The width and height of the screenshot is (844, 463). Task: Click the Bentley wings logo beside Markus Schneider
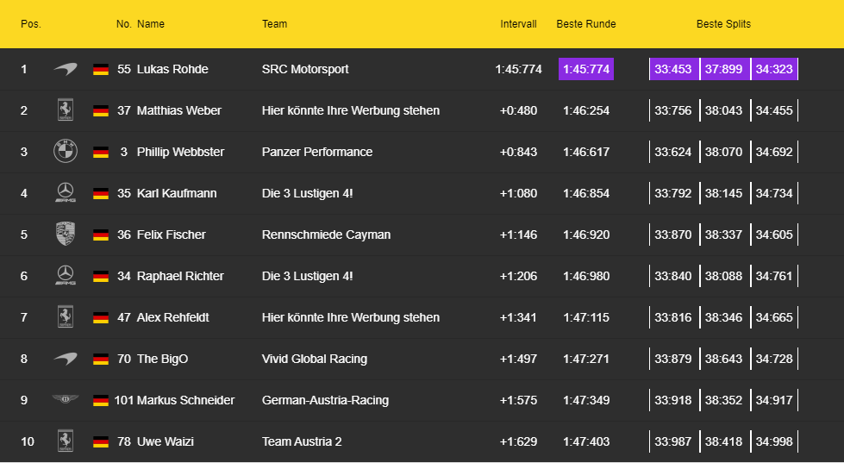[x=66, y=400]
